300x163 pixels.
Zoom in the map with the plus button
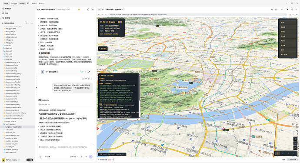point(295,139)
